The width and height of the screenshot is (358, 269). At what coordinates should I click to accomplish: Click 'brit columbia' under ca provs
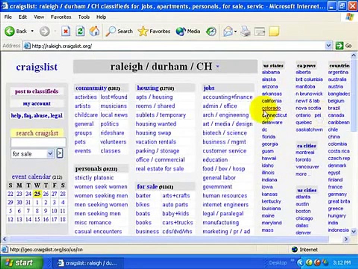(309, 79)
